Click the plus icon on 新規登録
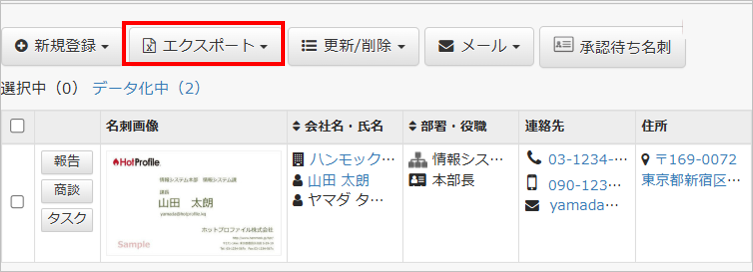Viewport: 753px width, 272px height. 21,46
